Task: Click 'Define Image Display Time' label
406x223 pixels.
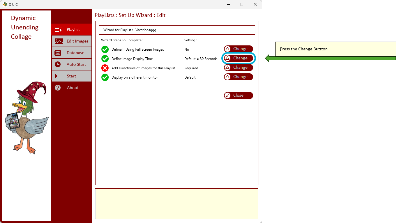Action: pos(132,59)
